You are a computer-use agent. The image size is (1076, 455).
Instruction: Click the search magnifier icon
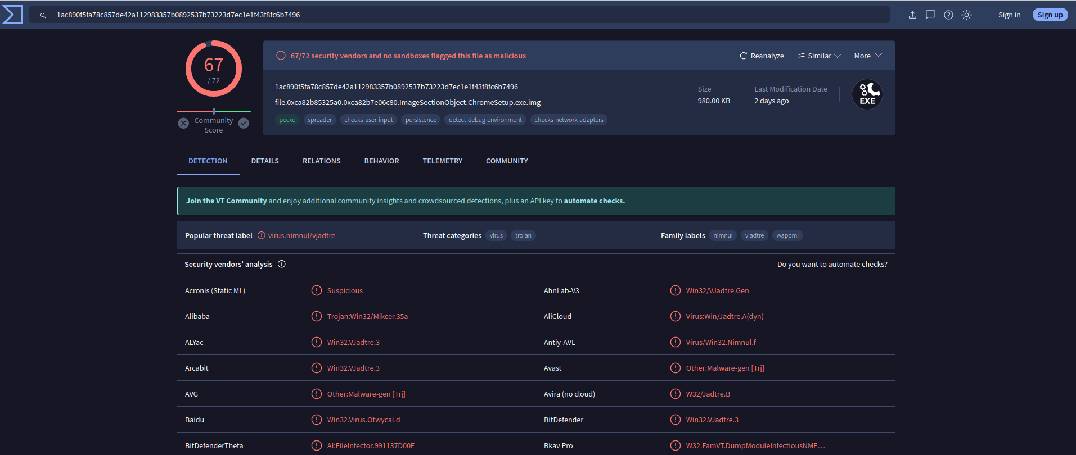click(43, 15)
